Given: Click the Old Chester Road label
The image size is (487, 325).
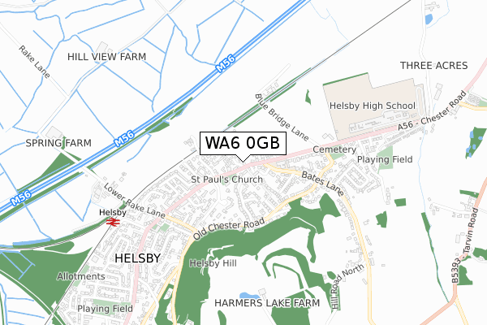Looking at the screenshot, I should [x=229, y=228].
